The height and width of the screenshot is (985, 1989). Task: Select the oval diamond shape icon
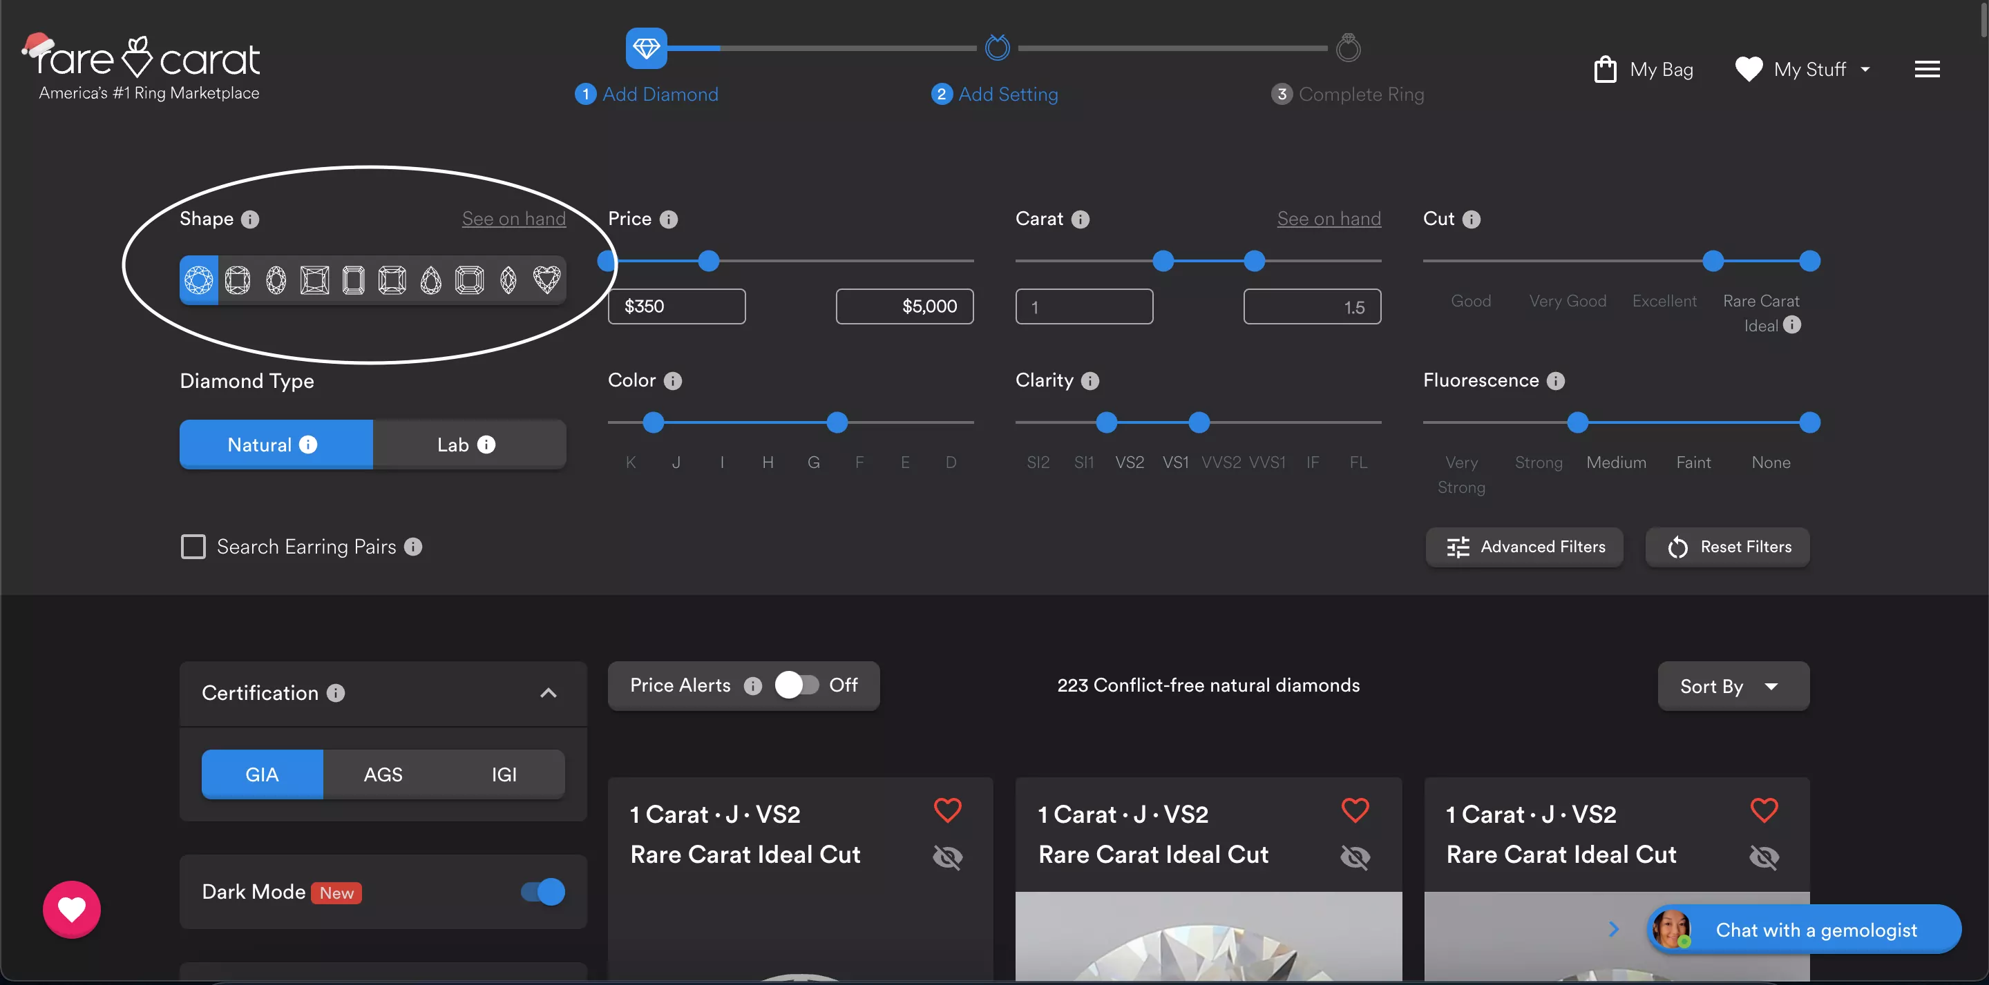(275, 279)
